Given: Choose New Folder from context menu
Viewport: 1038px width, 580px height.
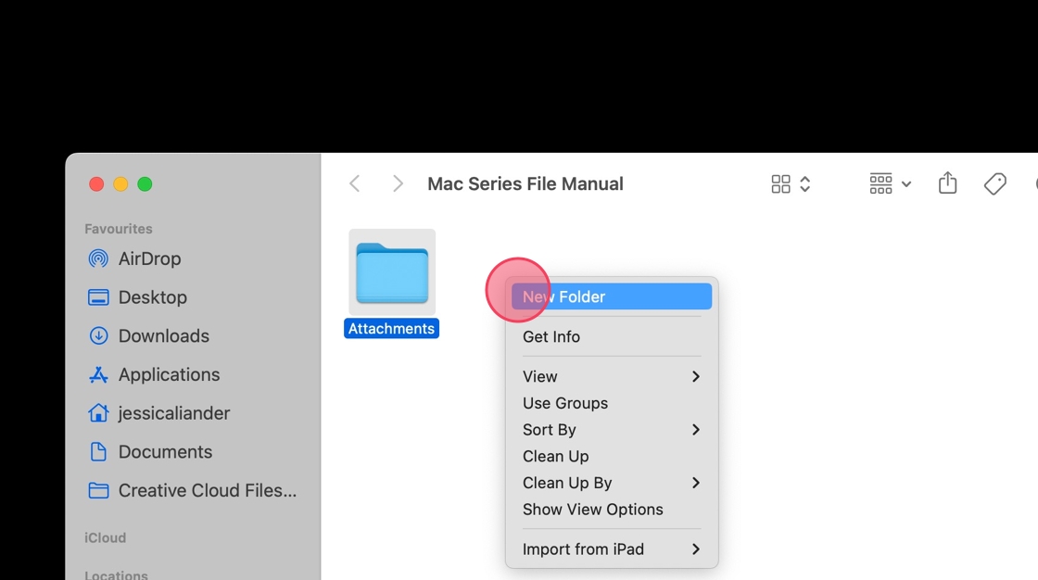Looking at the screenshot, I should [611, 296].
